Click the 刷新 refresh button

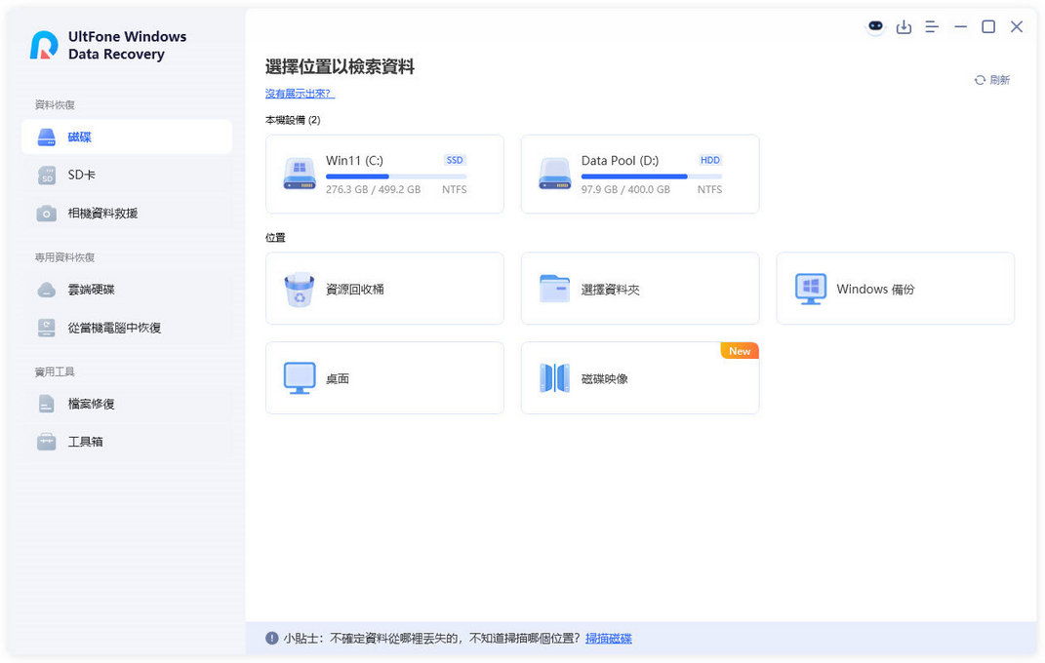click(x=992, y=80)
